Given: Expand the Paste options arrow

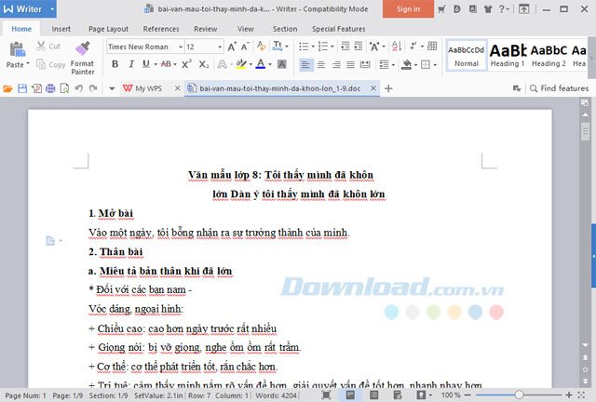Looking at the screenshot, I should coord(28,64).
